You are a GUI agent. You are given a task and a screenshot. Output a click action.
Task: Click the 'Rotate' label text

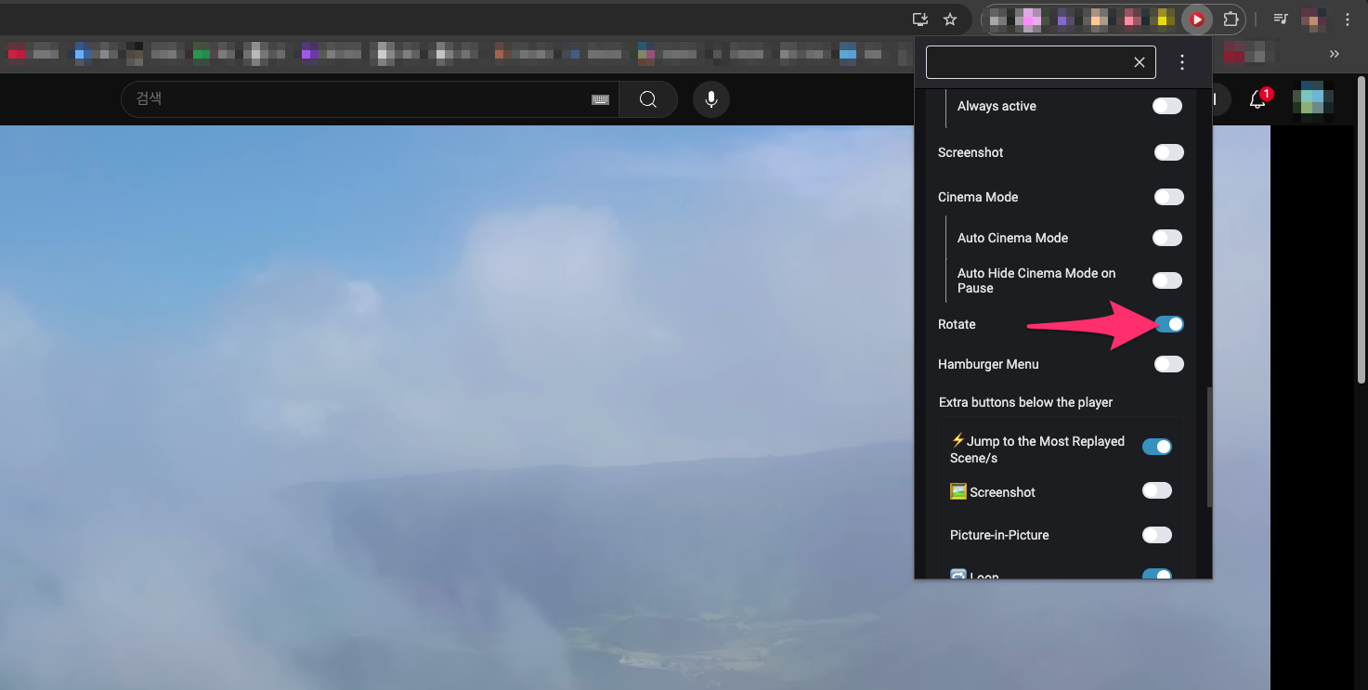tap(957, 324)
